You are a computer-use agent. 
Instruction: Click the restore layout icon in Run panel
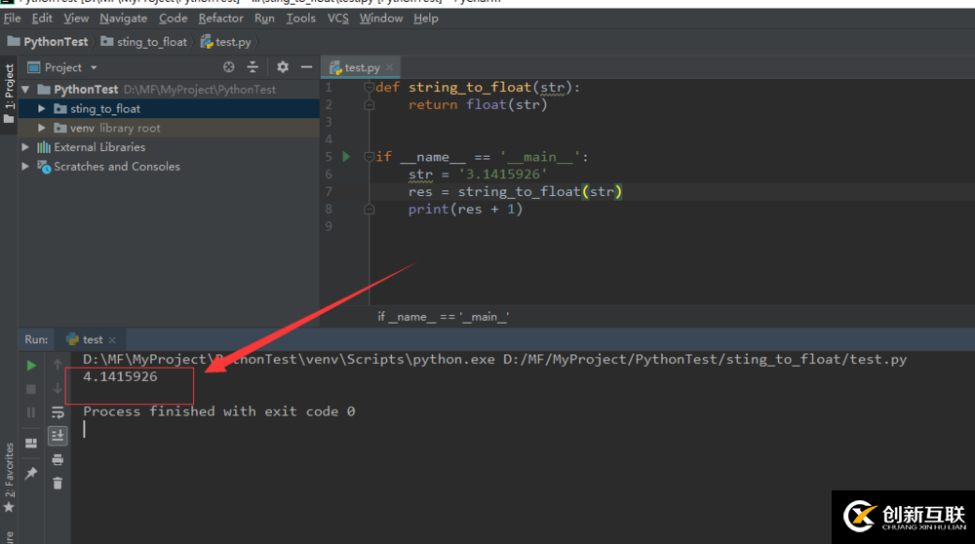point(31,444)
